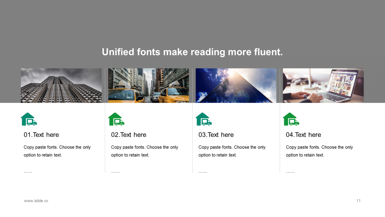Click the delivery truck icon above 02.Text here

(116, 119)
